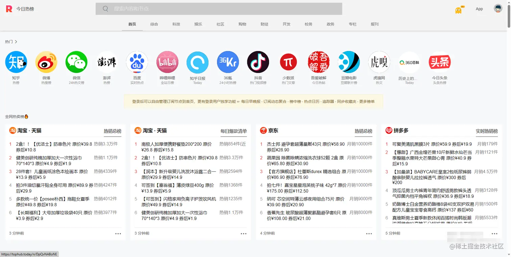Image resolution: width=511 pixels, height=257 pixels.
Task: Click the 热销总榜 label on 京东 card
Action: [x=363, y=131]
